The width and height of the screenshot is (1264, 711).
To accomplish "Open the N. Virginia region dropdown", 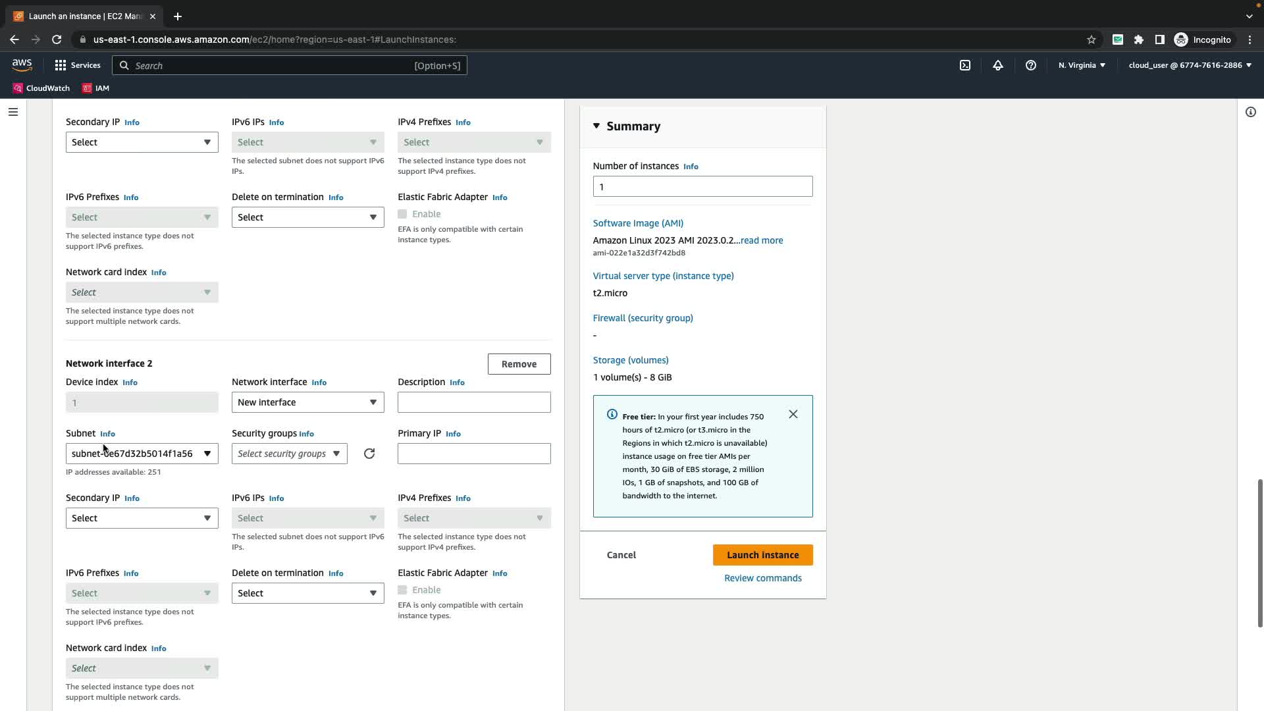I will tap(1082, 65).
